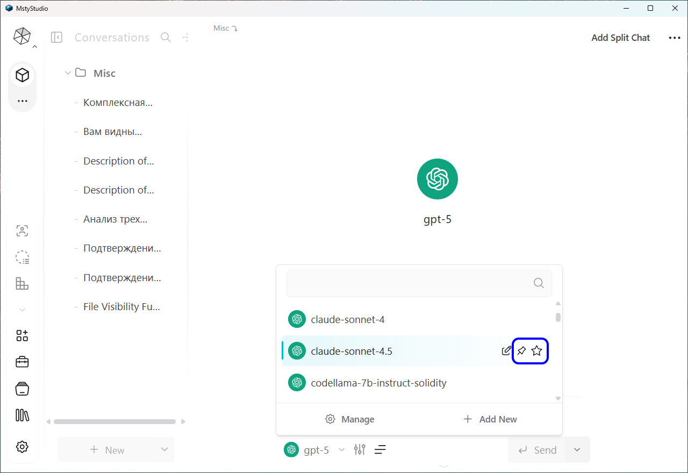This screenshot has height=473, width=688.
Task: Pin the claude-sonnet-4.5 model
Action: [521, 351]
